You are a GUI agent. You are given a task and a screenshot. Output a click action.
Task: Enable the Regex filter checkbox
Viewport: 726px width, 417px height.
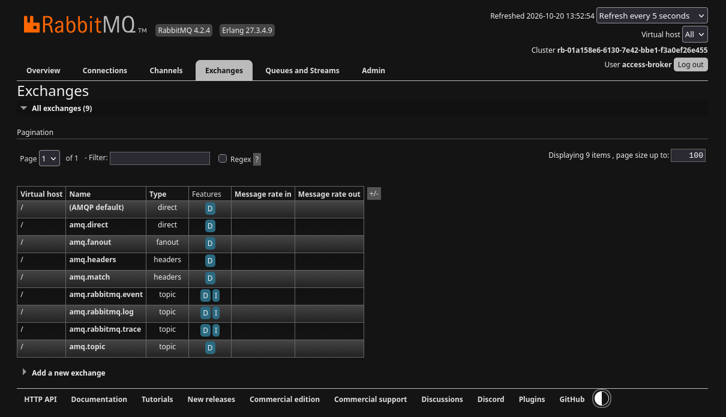point(223,158)
